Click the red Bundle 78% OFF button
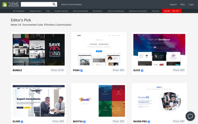198x124 pixels. 172,11
